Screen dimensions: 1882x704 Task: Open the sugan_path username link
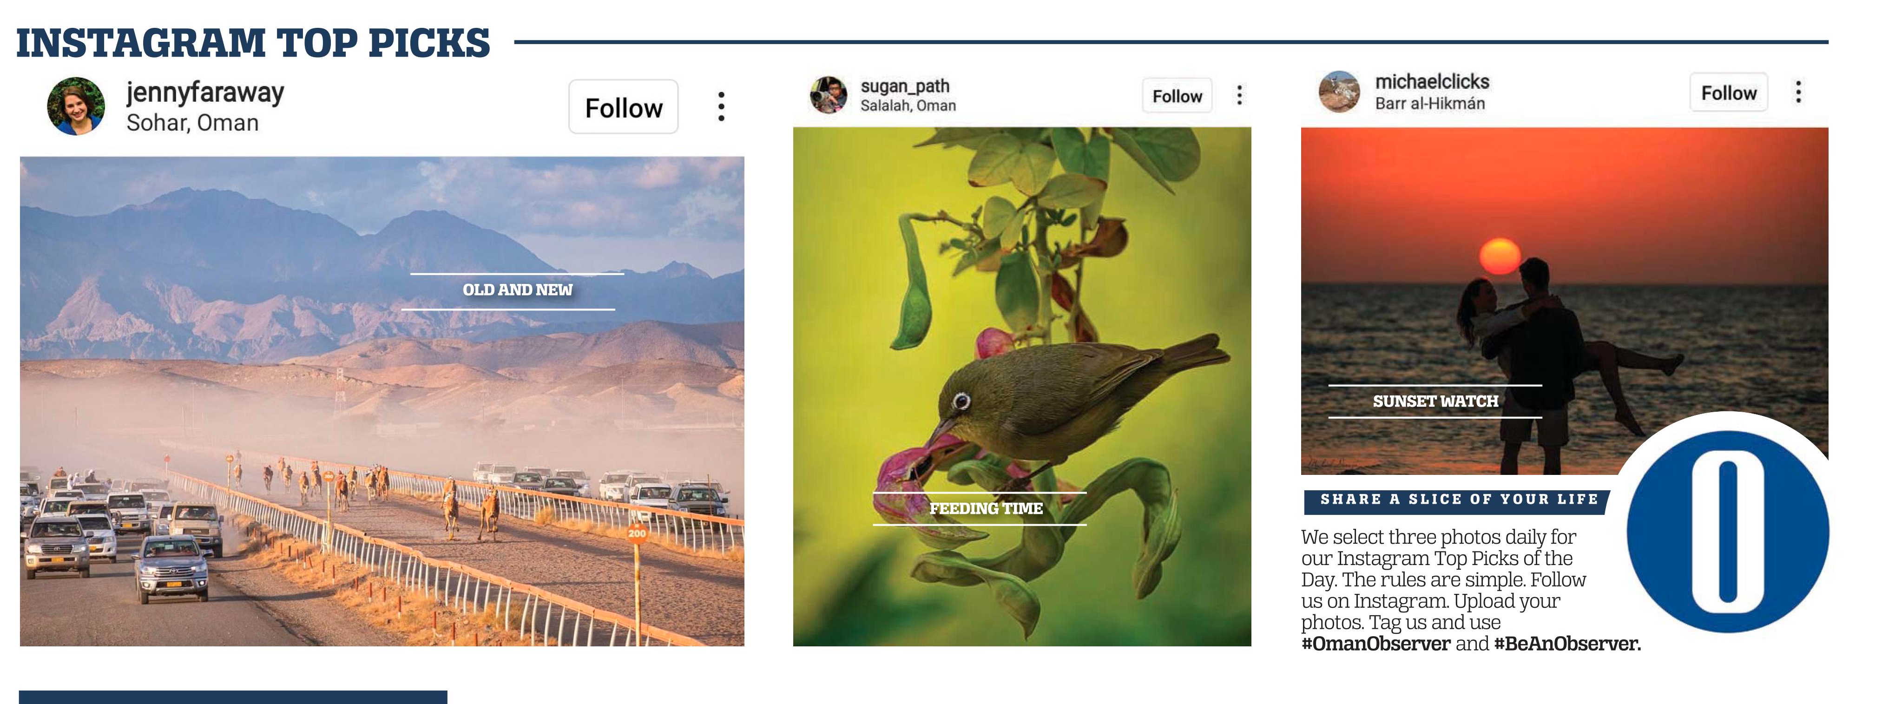905,86
